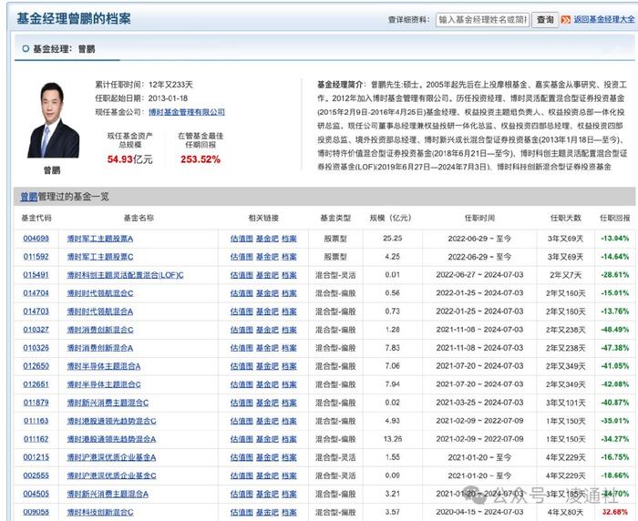Open 估值图 for fund 010327
Viewport: 638px width, 521px height.
(242, 330)
